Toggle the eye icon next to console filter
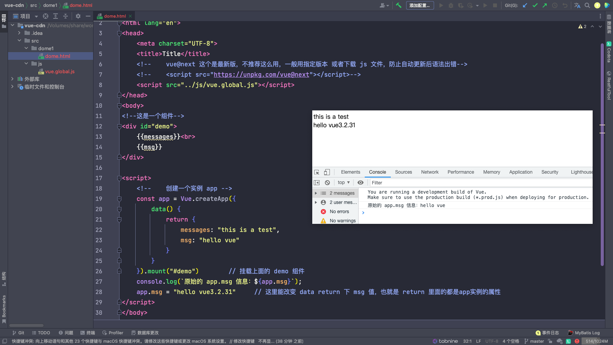Viewport: 613px width, 345px height. [x=360, y=182]
